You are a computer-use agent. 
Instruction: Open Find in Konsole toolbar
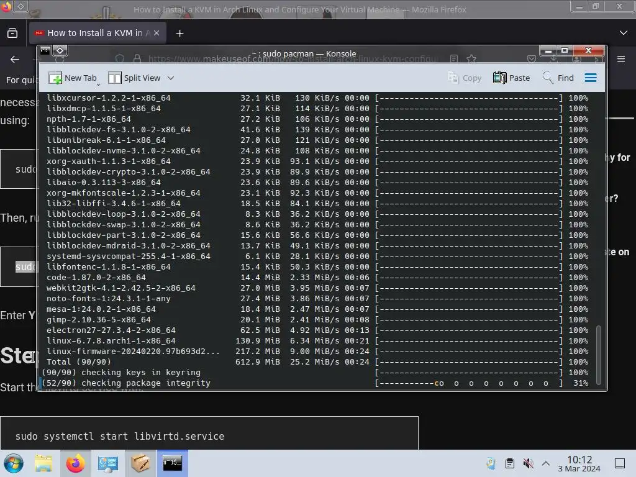[558, 78]
